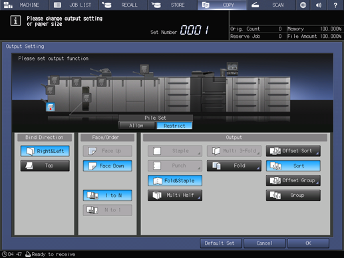Open Offset Sort options
Screen dimensions: 344x258
tap(293, 151)
